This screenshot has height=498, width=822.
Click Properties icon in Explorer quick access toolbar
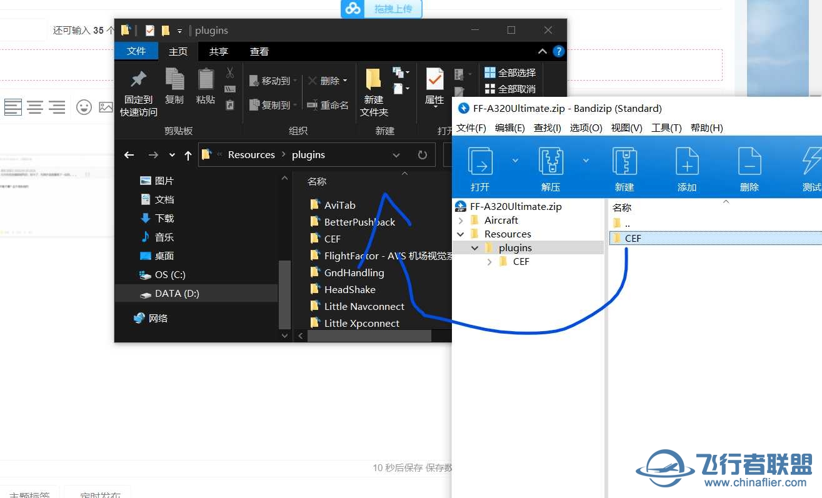(150, 30)
